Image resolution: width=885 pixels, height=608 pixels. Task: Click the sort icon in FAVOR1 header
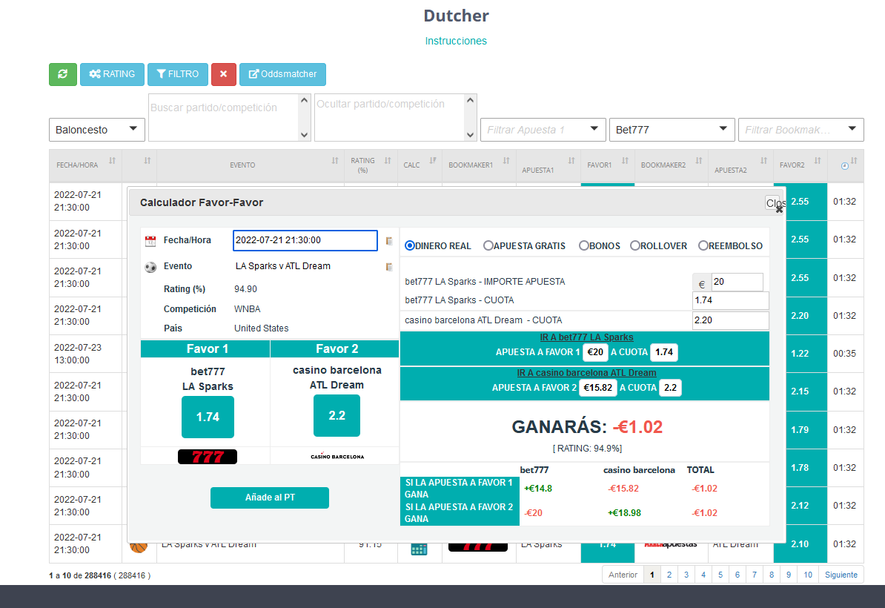pyautogui.click(x=626, y=161)
